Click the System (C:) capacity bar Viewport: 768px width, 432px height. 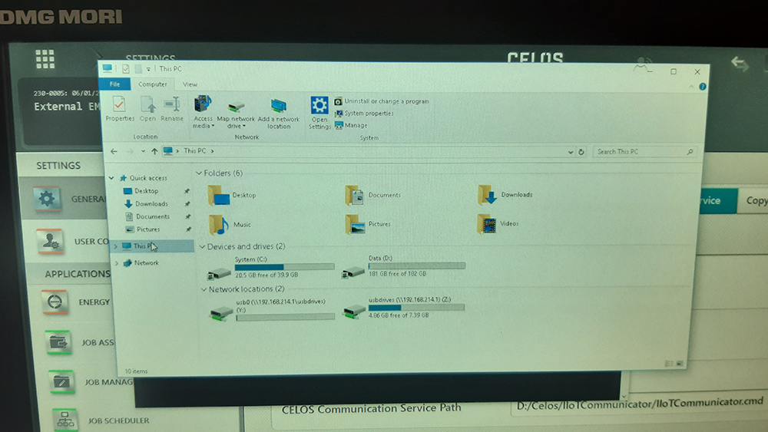click(x=285, y=266)
